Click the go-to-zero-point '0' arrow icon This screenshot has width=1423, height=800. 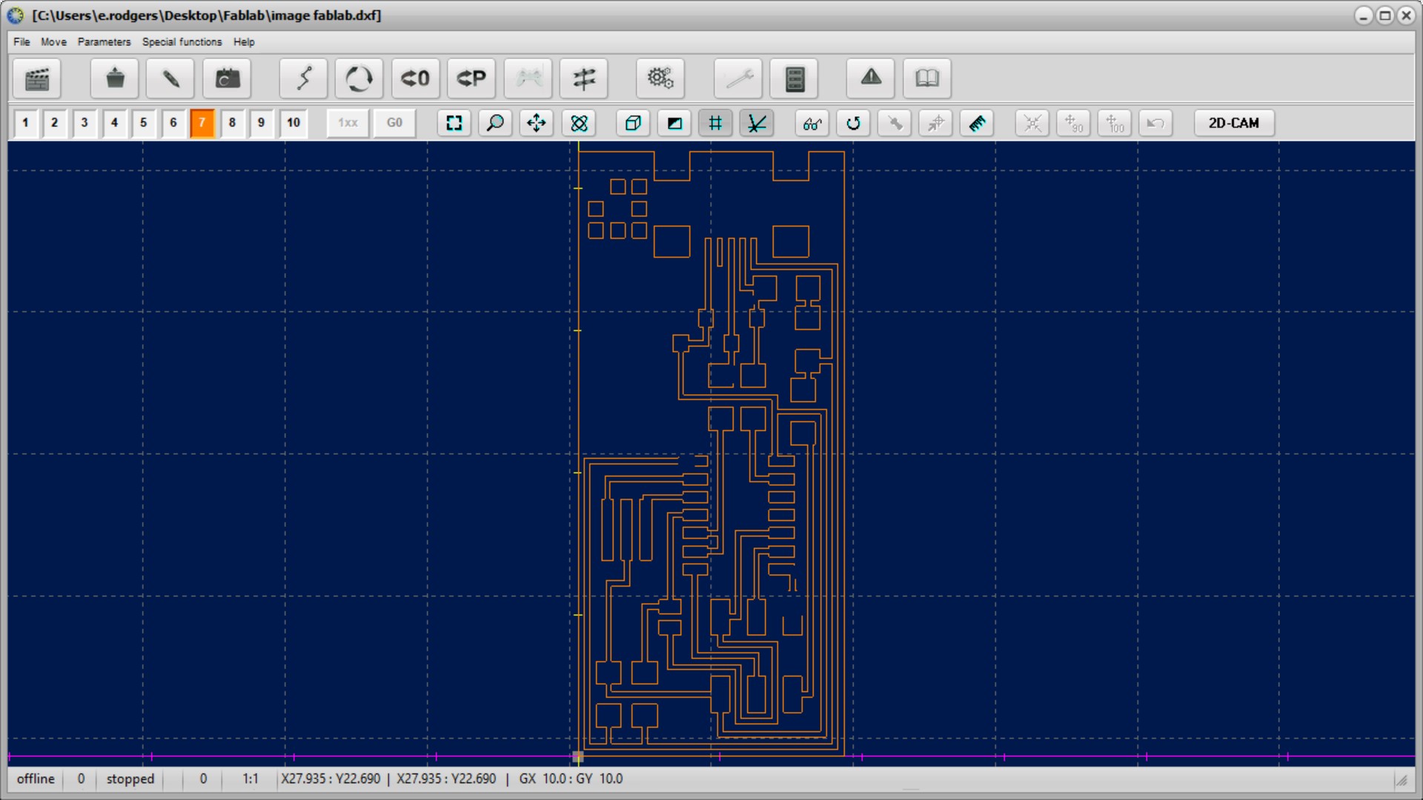coord(415,79)
